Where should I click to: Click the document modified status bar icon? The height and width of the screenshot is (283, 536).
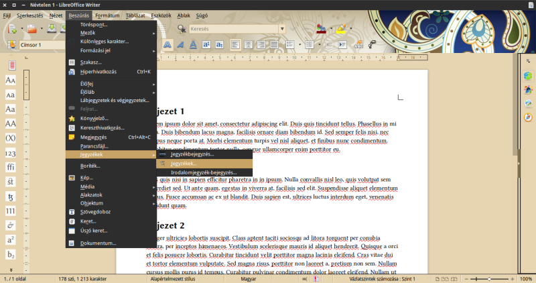pyautogui.click(x=316, y=279)
